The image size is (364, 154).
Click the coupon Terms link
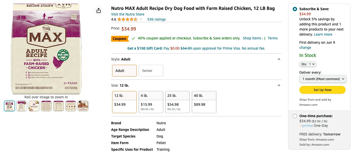273,38
